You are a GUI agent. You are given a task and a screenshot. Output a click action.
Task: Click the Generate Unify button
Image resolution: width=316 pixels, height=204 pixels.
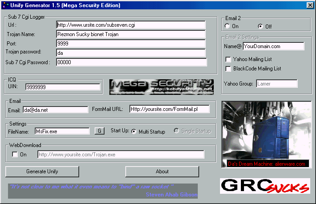(x=42, y=171)
